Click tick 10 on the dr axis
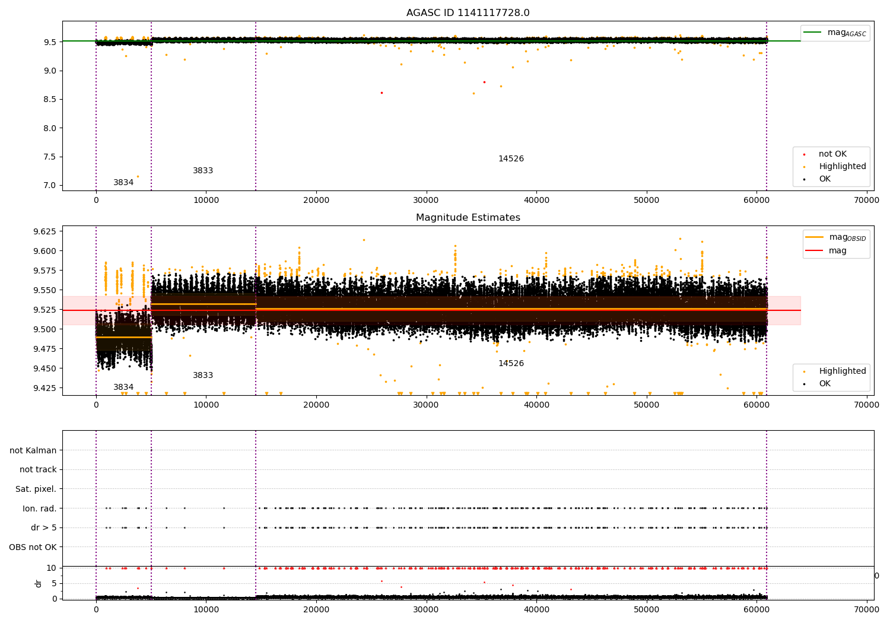The height and width of the screenshot is (623, 890). click(52, 568)
